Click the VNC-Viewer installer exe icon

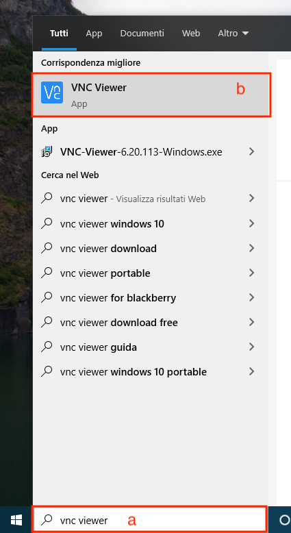tap(47, 151)
